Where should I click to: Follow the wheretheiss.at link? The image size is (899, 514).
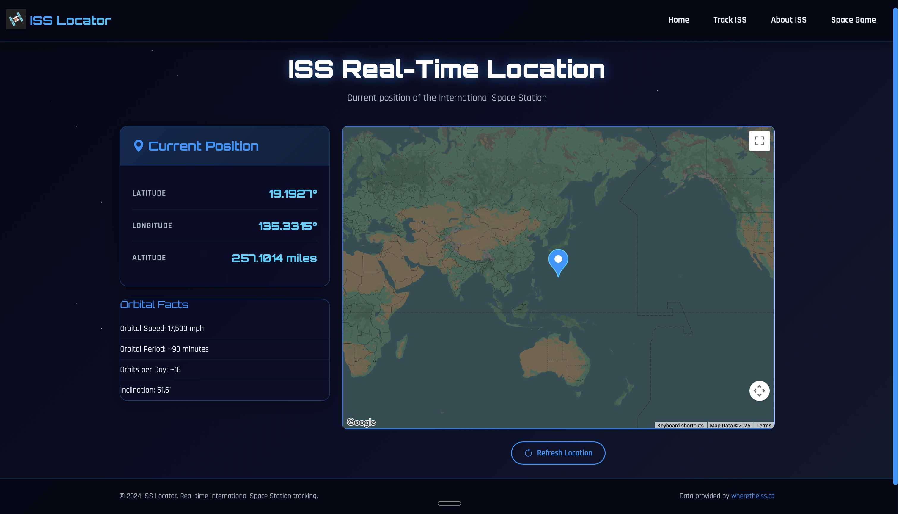point(752,496)
